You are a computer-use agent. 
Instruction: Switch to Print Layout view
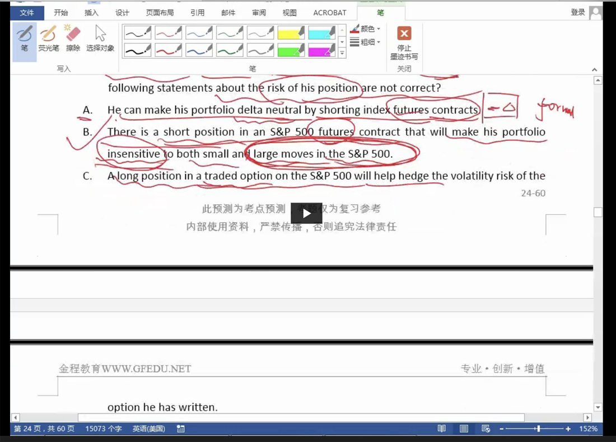(464, 429)
